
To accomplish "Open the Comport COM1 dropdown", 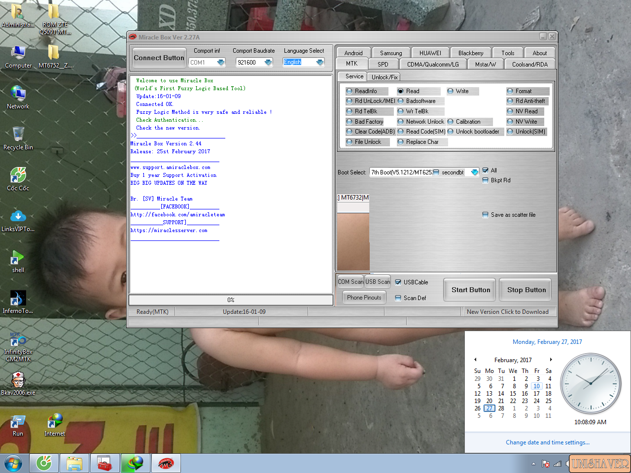I will (x=221, y=63).
